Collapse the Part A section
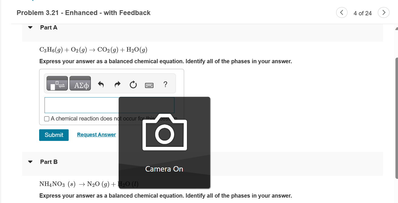 pos(30,27)
